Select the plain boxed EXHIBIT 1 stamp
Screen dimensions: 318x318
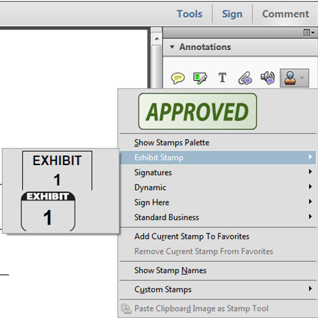[57, 170]
